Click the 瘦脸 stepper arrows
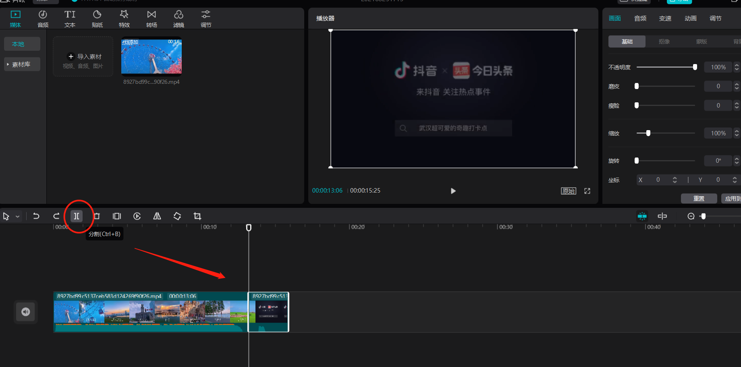741x367 pixels. (737, 106)
